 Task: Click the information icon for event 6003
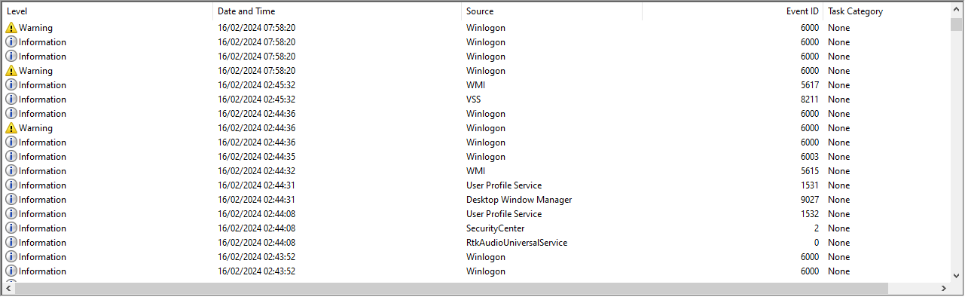pos(11,157)
